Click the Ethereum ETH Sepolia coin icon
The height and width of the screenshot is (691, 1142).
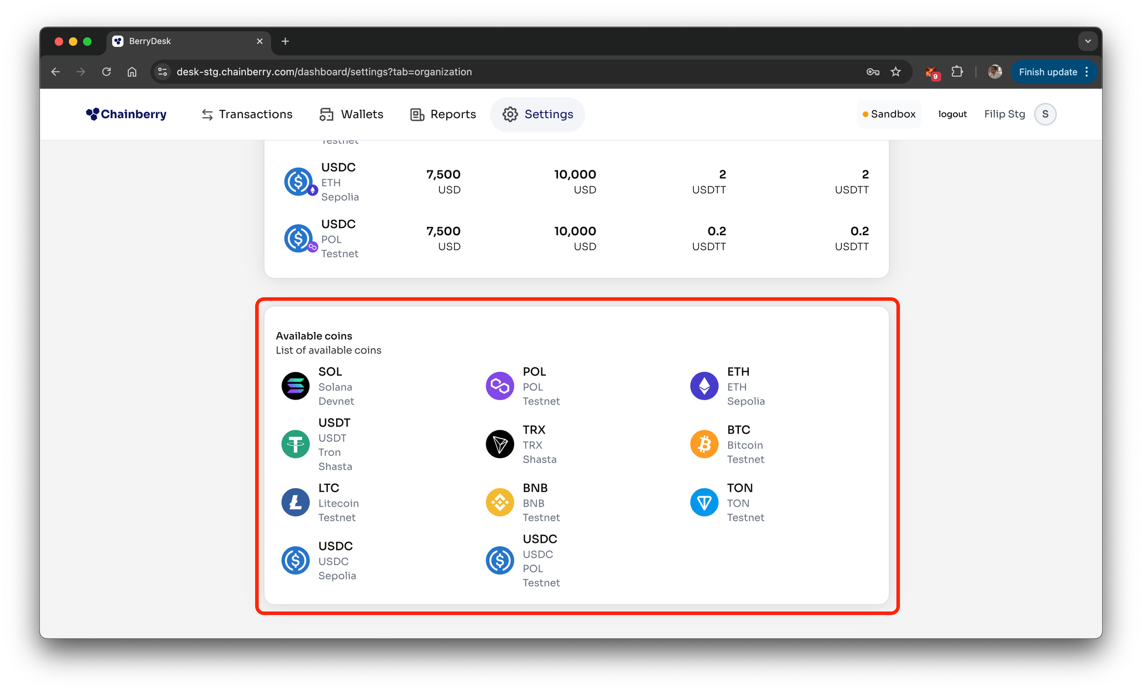coord(704,386)
